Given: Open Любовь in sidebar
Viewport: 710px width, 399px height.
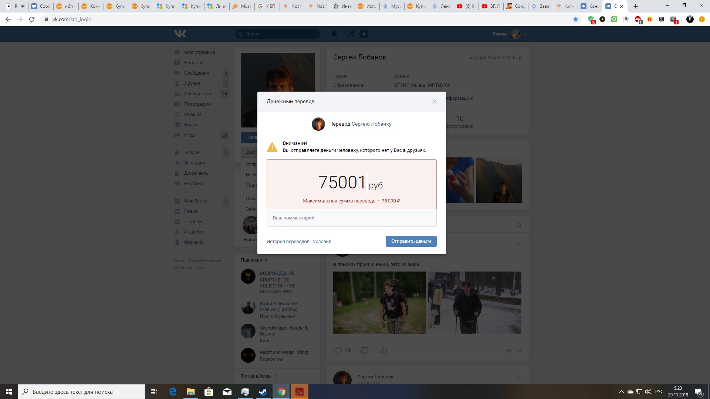Looking at the screenshot, I should click(193, 222).
